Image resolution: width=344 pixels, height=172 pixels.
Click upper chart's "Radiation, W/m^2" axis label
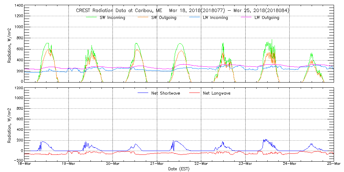point(10,45)
